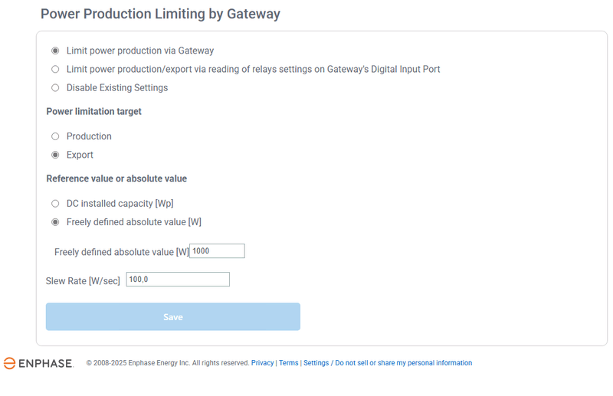Click the absolute value input showing 1000
The width and height of the screenshot is (613, 396).
click(217, 251)
